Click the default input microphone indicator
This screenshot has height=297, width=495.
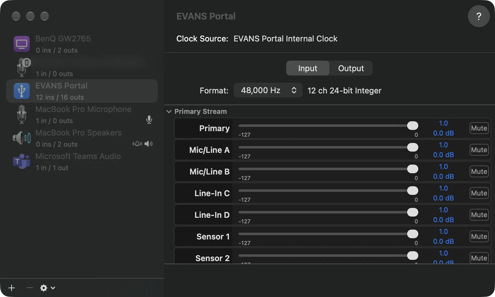tap(149, 120)
